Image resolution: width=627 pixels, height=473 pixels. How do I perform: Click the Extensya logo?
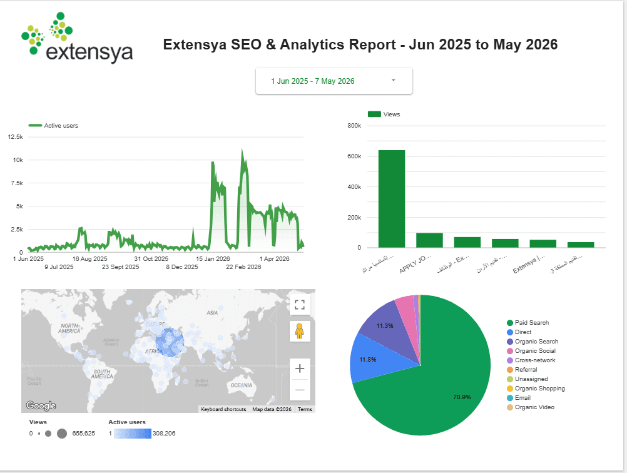pos(77,38)
